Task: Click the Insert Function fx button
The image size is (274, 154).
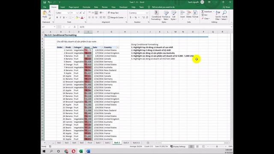Action: tap(74, 27)
